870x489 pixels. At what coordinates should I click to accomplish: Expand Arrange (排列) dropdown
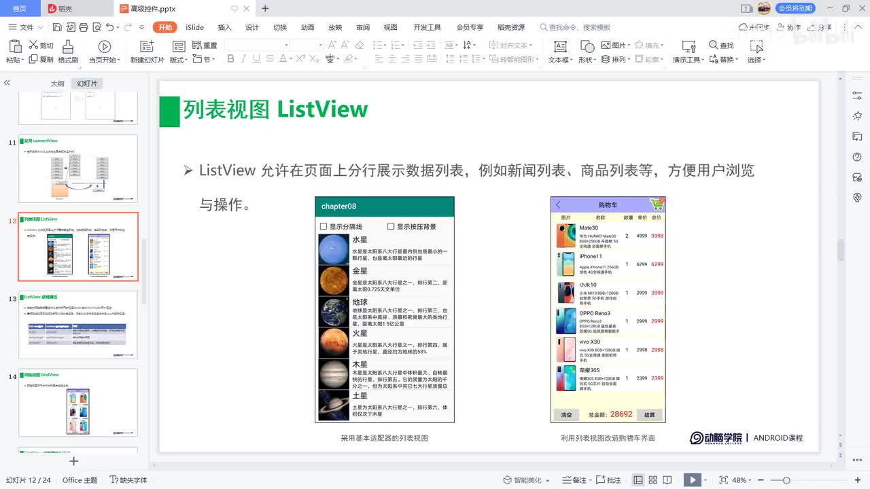pyautogui.click(x=616, y=60)
